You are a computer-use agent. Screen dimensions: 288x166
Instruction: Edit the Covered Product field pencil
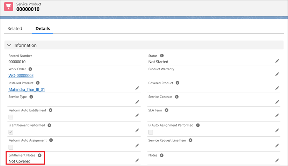[x=277, y=88]
